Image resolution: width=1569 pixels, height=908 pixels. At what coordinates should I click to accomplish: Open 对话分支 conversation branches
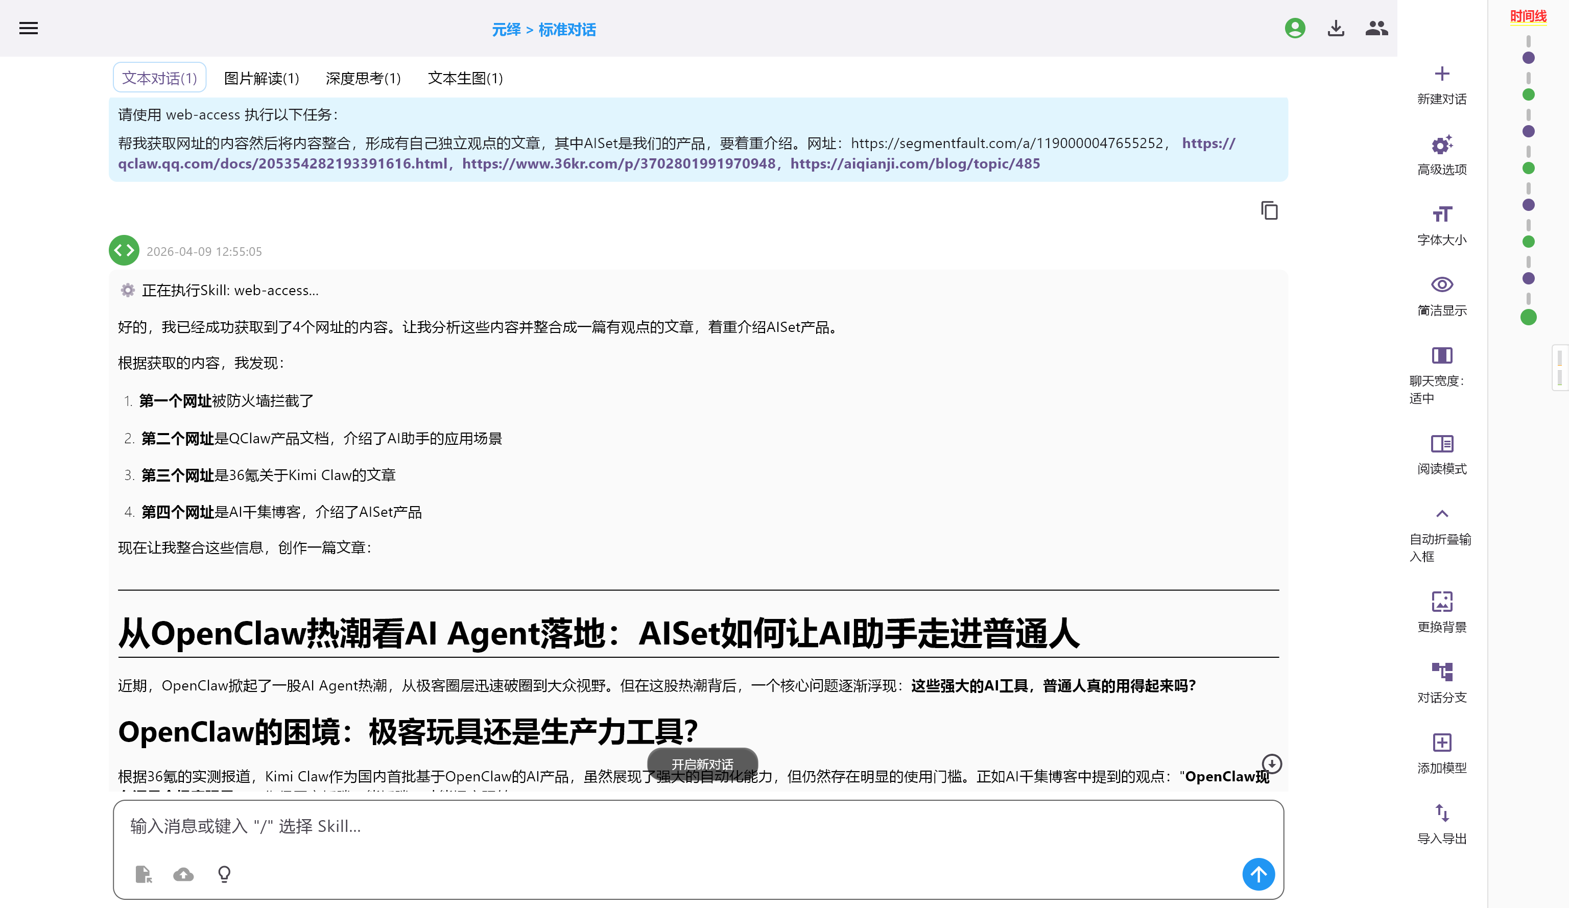pos(1442,683)
